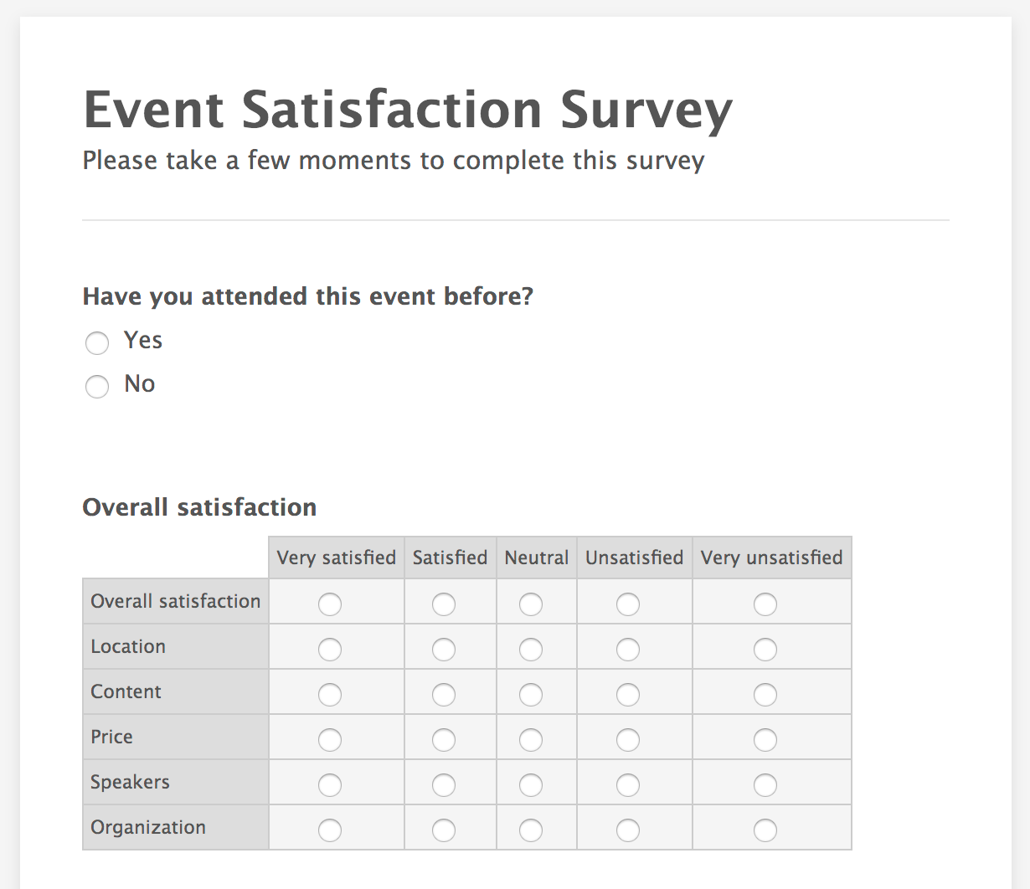Viewport: 1030px width, 889px height.
Task: Rate Location as Satisfied
Action: [444, 650]
